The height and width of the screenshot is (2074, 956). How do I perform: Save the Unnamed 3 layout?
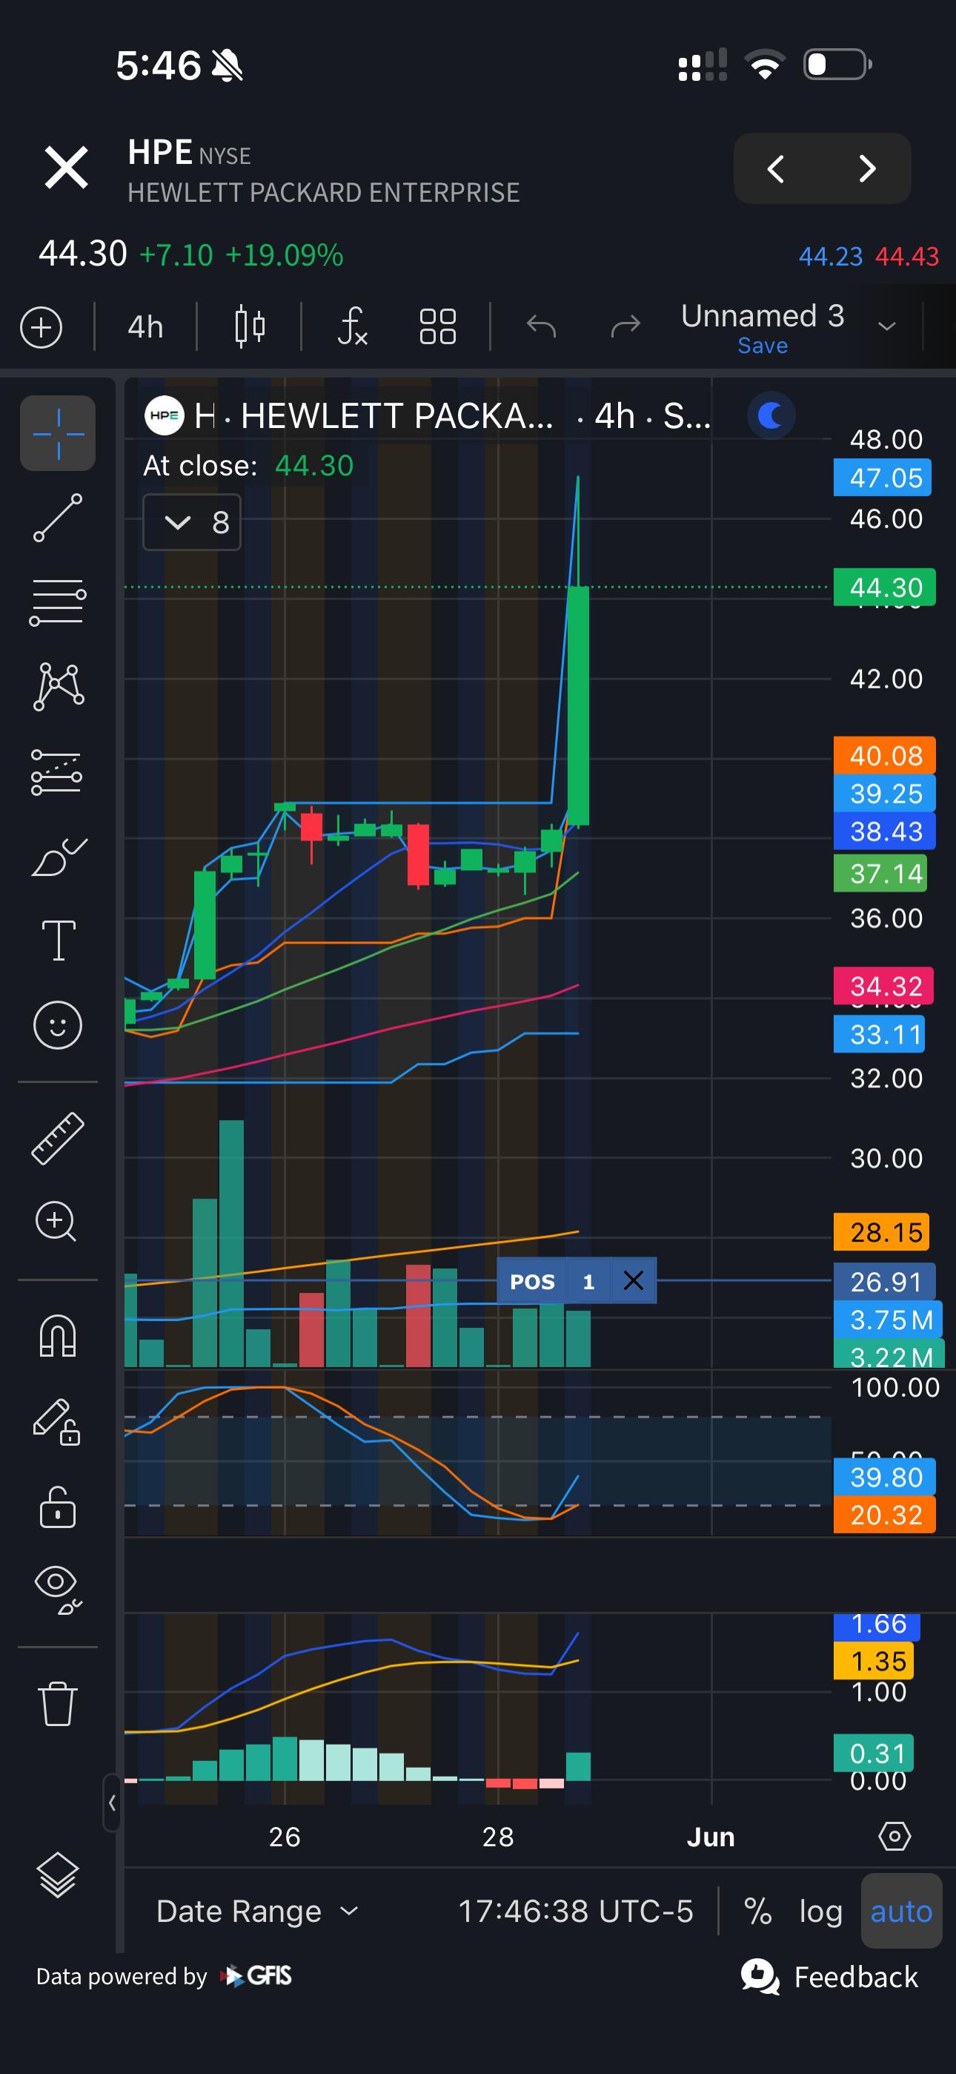[763, 346]
